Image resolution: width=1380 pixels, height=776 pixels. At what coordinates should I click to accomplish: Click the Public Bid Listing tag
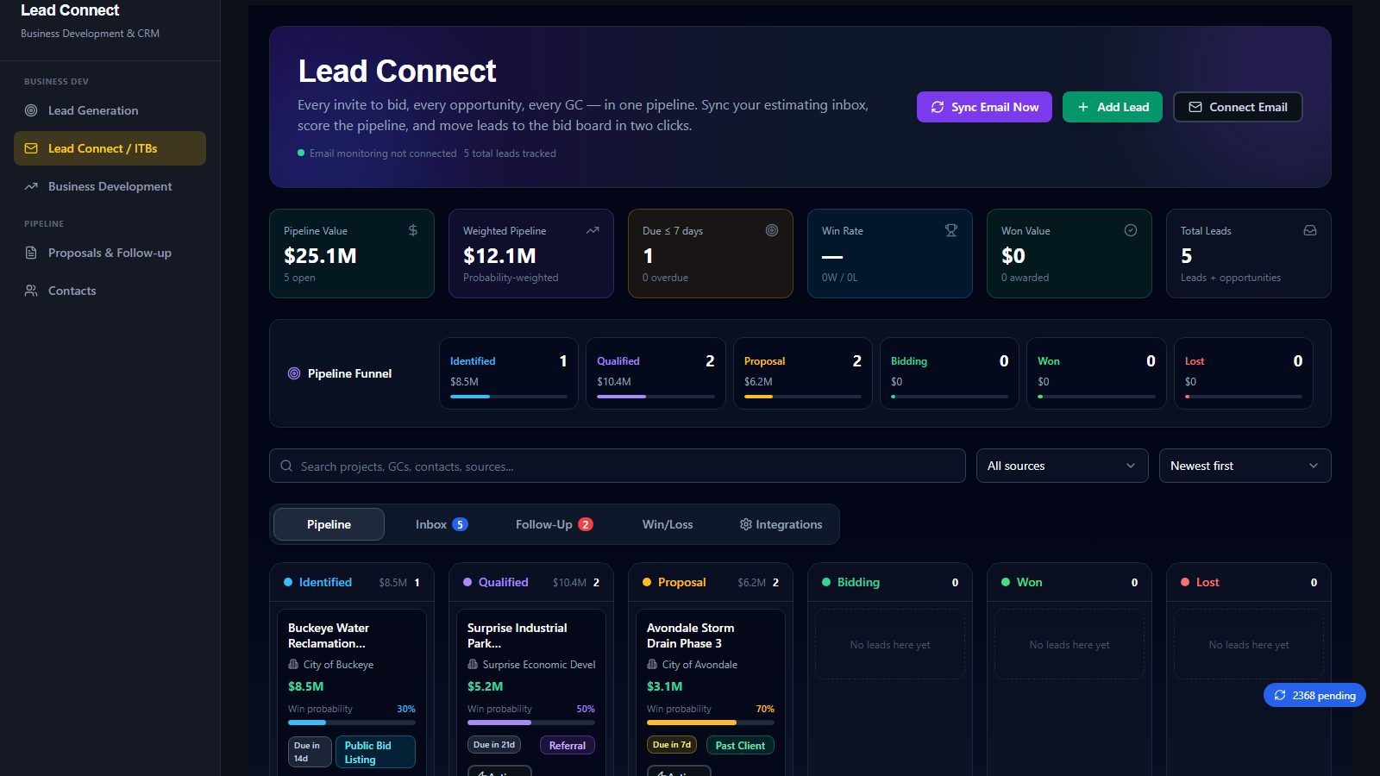375,752
